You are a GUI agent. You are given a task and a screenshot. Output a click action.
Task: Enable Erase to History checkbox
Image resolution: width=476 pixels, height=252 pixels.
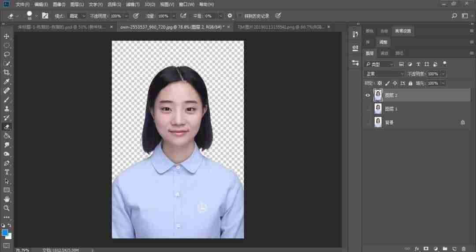click(240, 16)
